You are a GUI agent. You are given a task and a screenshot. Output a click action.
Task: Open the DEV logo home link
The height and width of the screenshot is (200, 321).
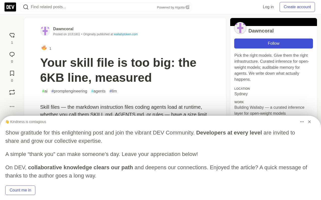10,7
